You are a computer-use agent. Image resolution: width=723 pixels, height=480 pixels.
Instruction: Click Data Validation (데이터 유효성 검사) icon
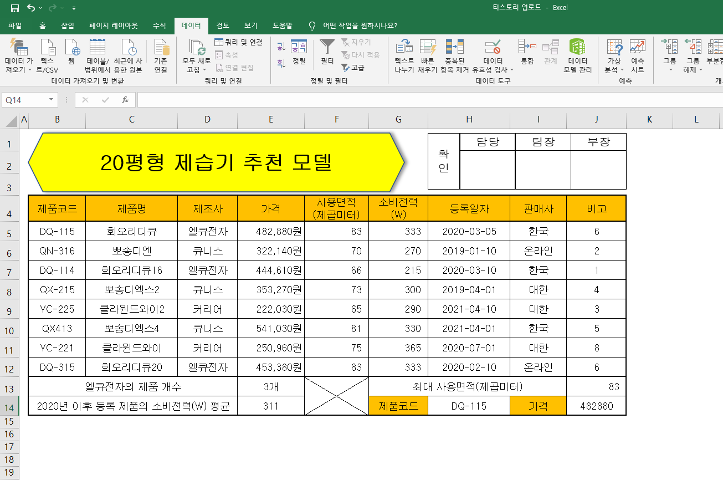[493, 48]
